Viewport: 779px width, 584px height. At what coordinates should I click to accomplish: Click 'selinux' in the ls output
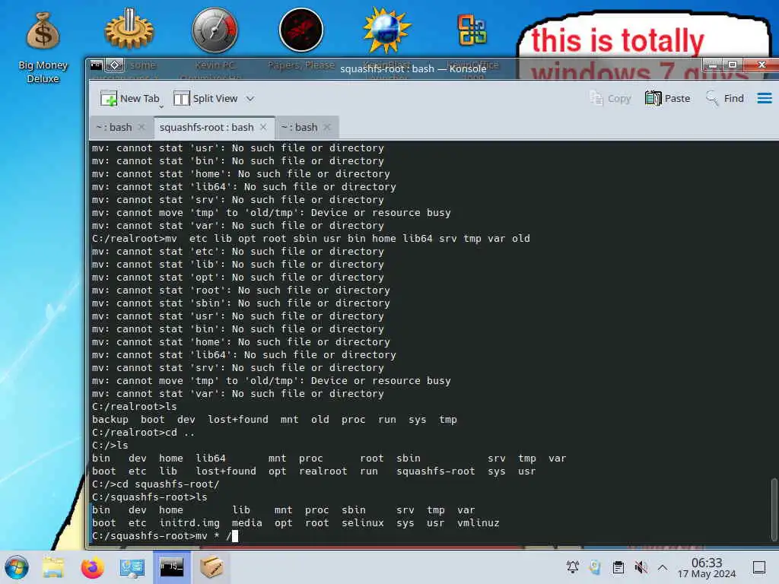click(x=362, y=523)
